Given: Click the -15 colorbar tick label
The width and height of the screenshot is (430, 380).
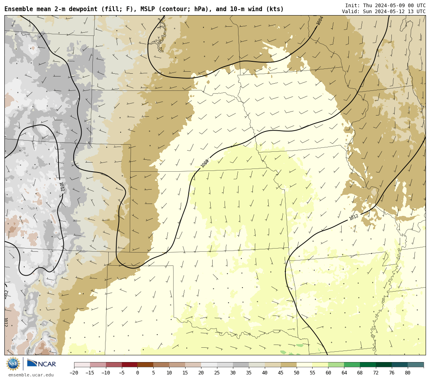Looking at the screenshot, I should (x=90, y=372).
